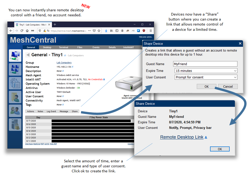Edit the Tags pencil icon

click(63, 105)
